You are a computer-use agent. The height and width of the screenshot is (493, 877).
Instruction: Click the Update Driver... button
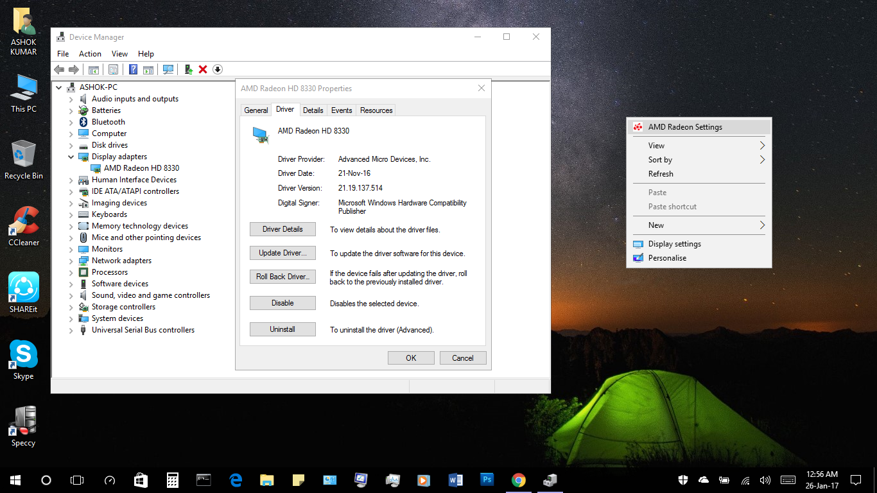tap(282, 253)
